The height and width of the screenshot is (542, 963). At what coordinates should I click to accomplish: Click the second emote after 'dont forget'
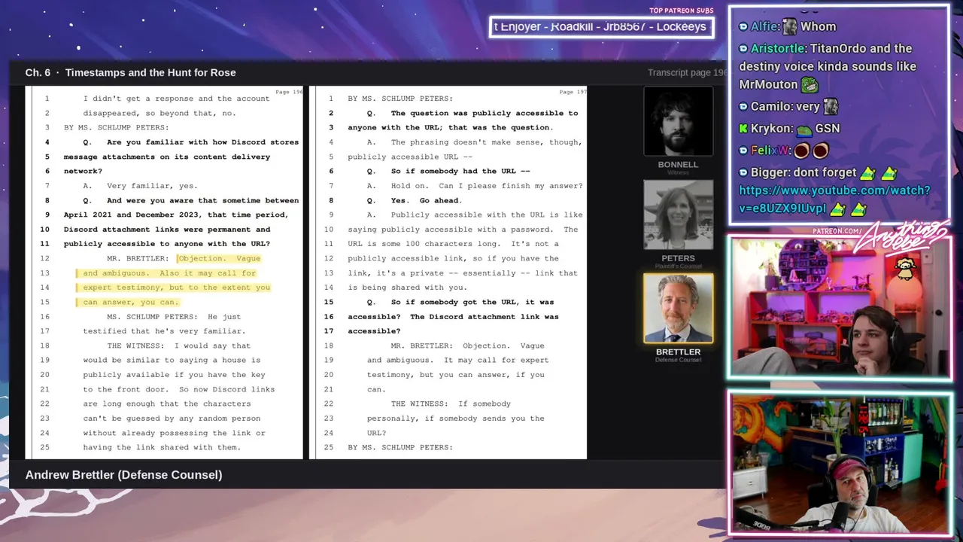pos(889,173)
